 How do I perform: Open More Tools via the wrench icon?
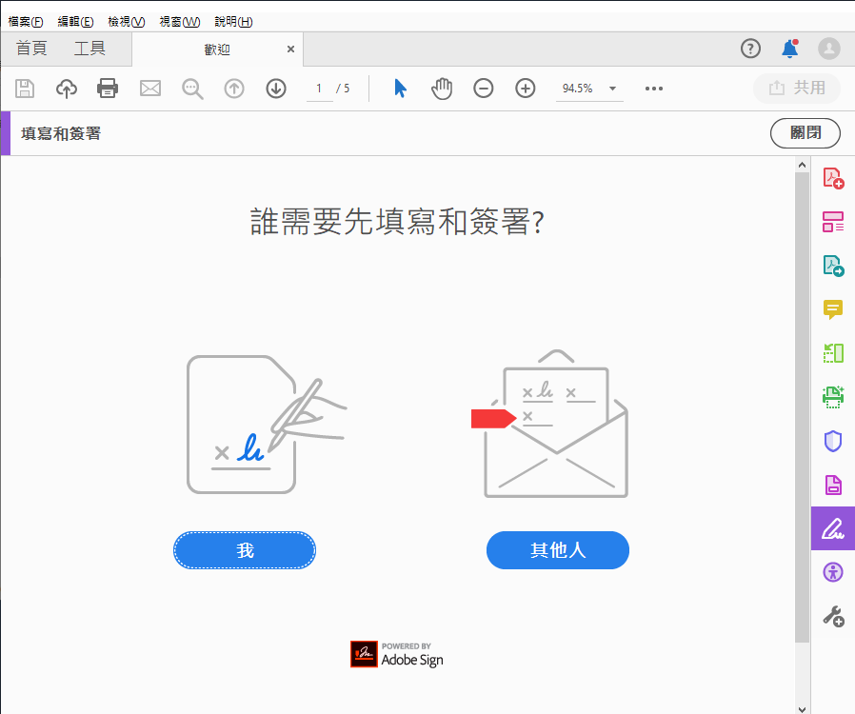click(x=833, y=616)
